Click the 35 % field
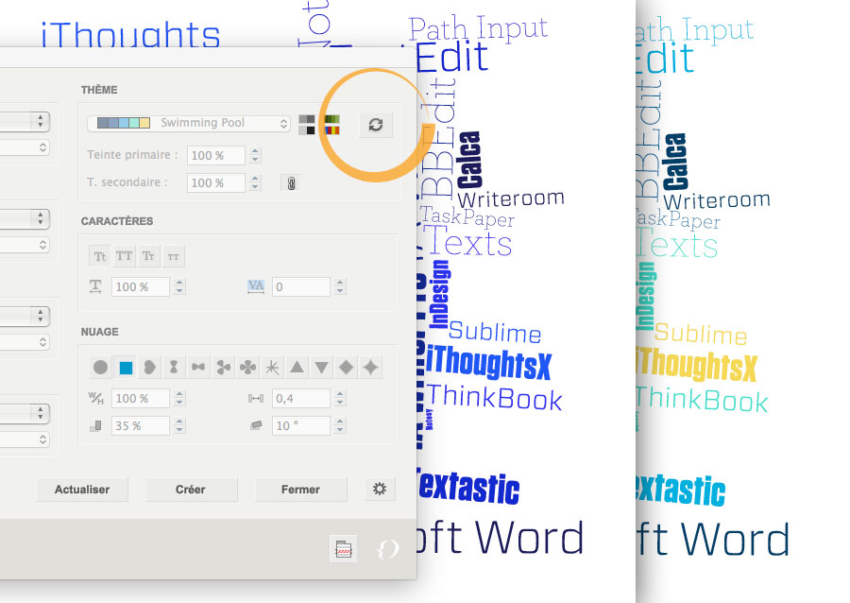Viewport: 850px width, 603px height. 141,425
